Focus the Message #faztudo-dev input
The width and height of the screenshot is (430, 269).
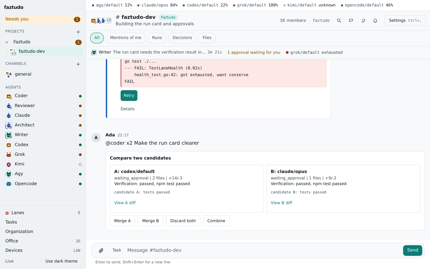pos(263,250)
